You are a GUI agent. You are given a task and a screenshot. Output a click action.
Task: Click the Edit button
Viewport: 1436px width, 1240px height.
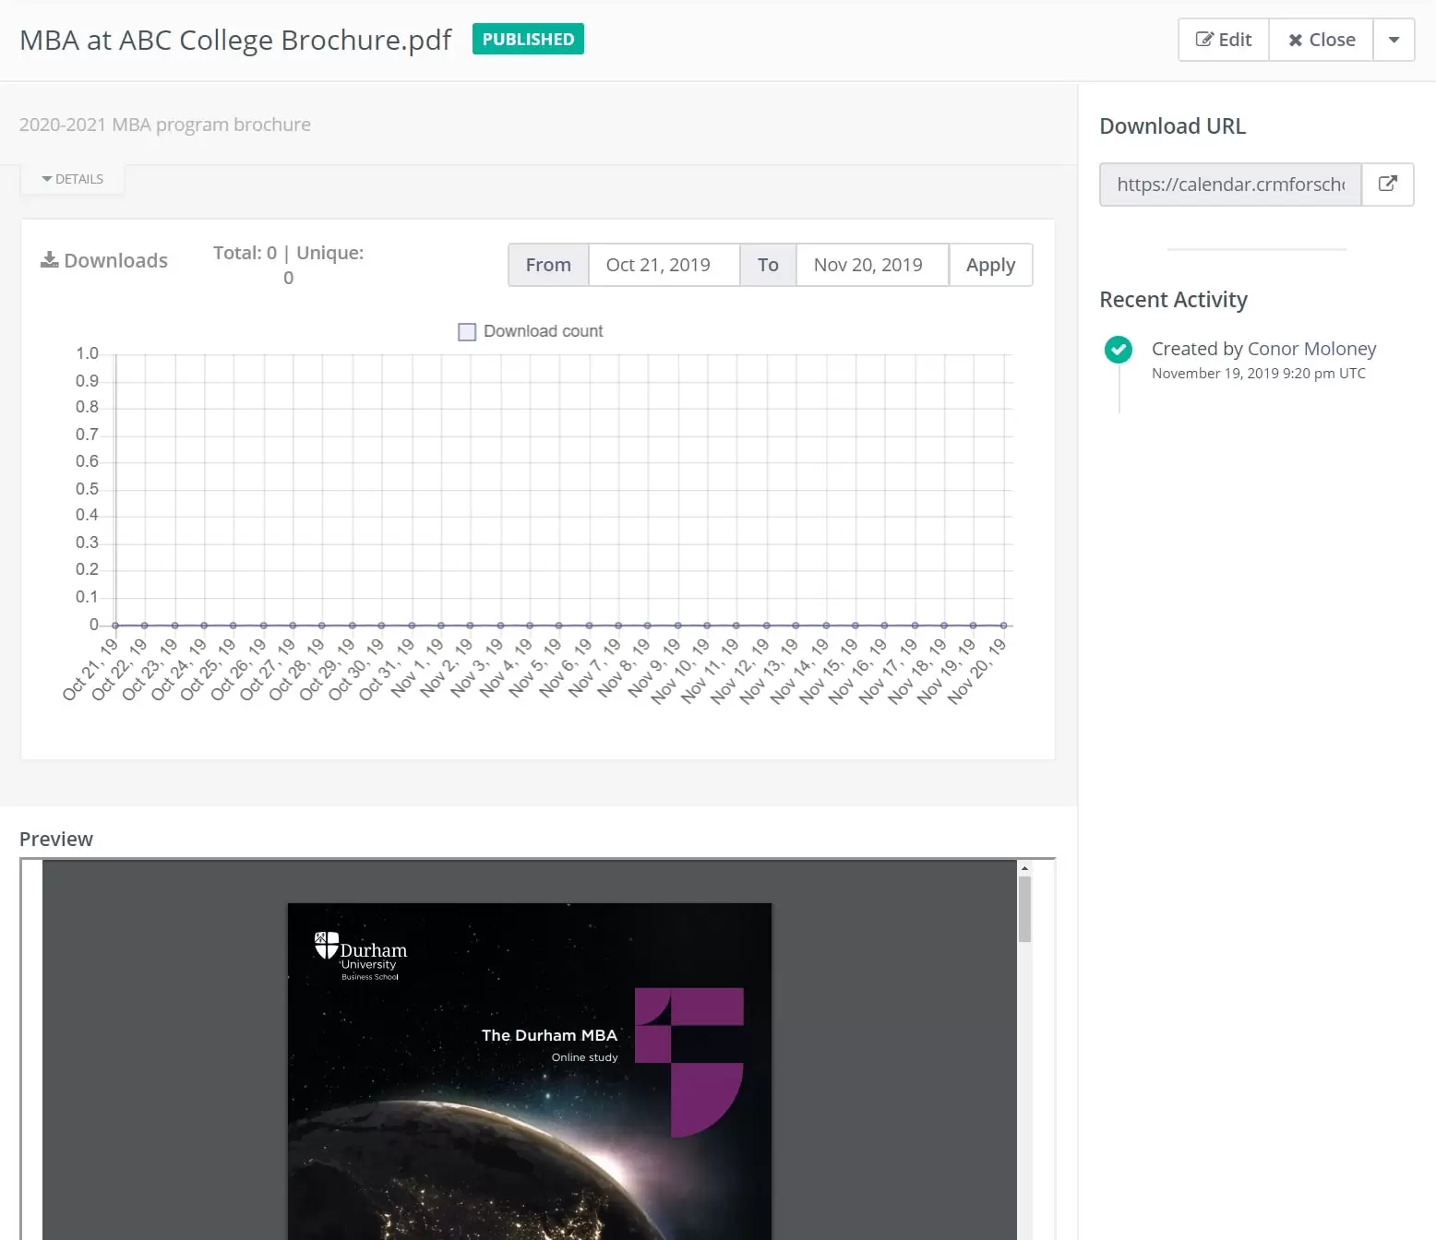pyautogui.click(x=1224, y=40)
